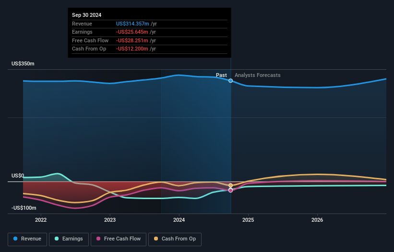This screenshot has width=394, height=252.
Task: Click the -US$25.645m earnings value
Action: click(132, 32)
